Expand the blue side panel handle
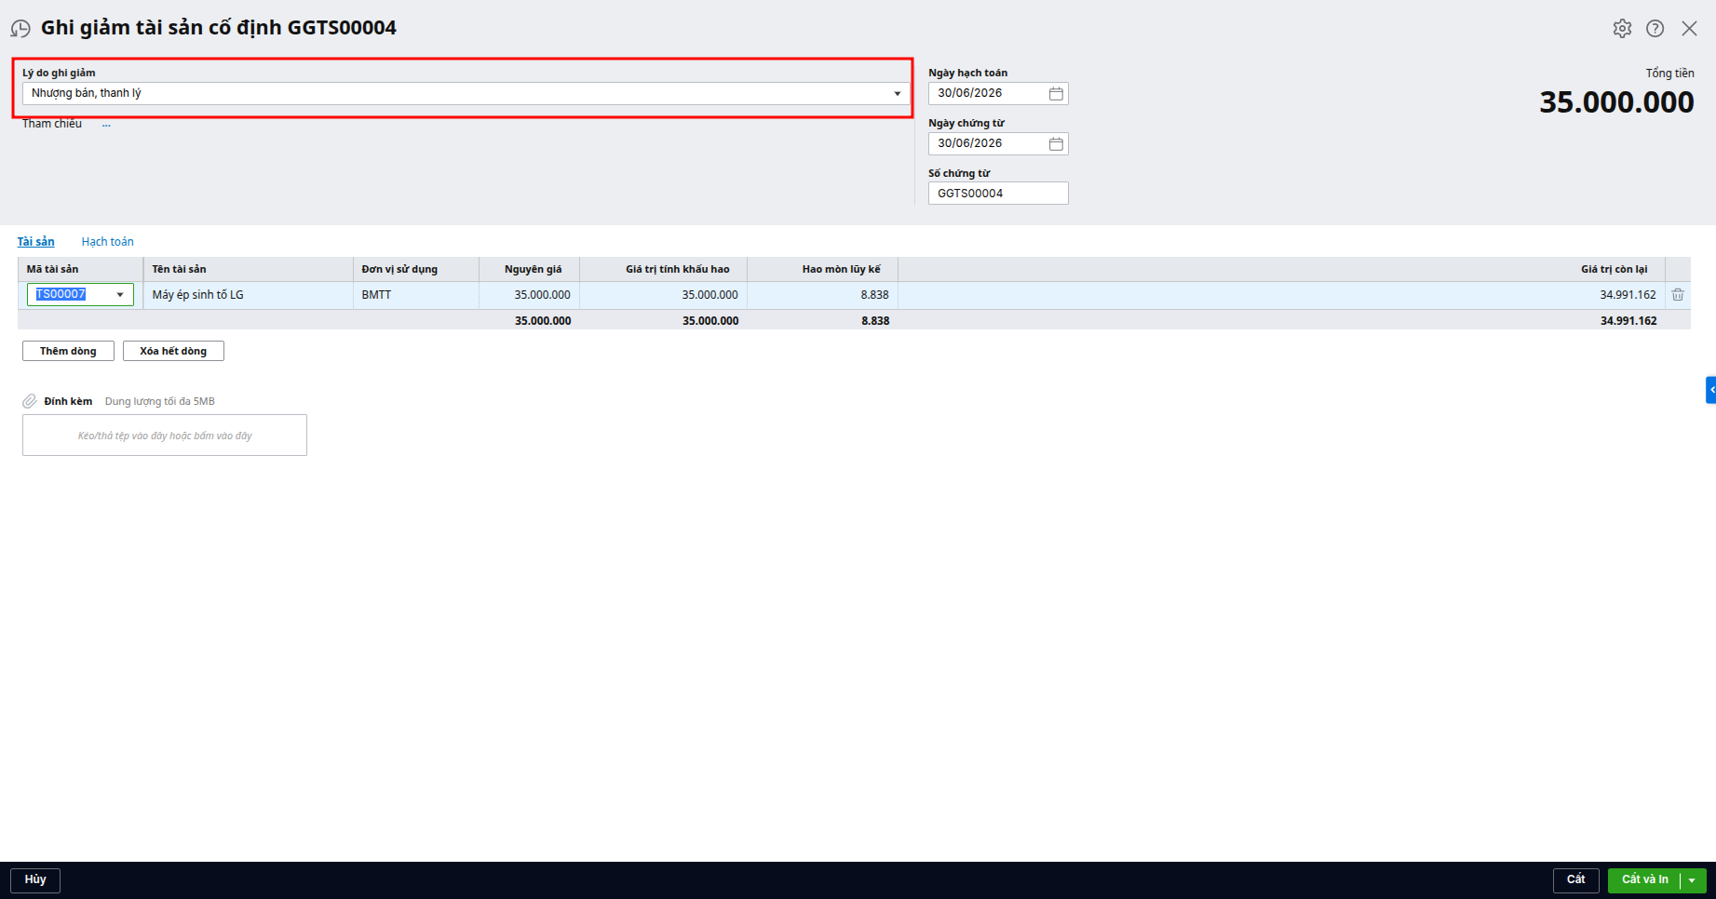 tap(1711, 390)
